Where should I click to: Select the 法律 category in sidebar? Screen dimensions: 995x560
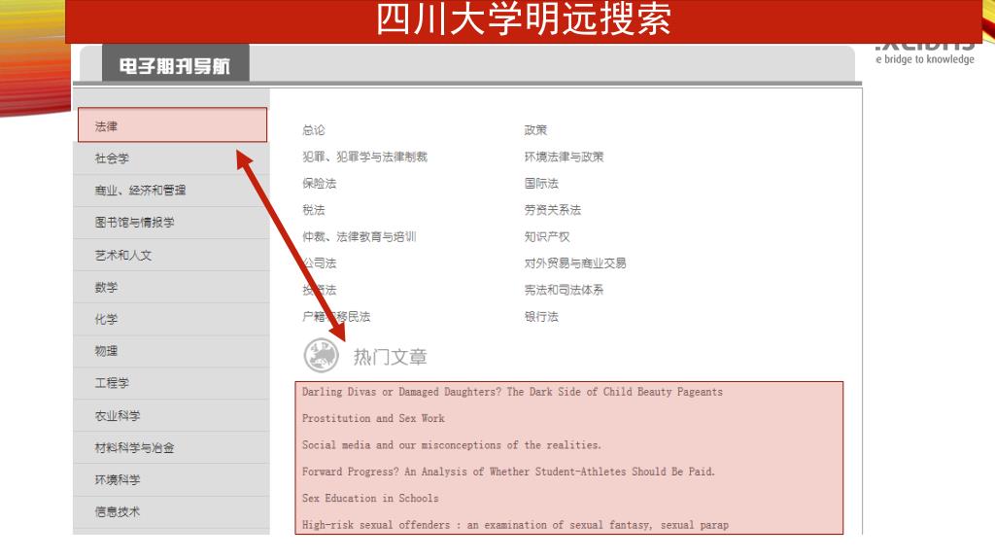pos(172,125)
